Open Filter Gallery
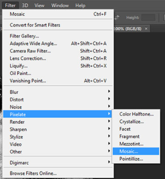This screenshot has height=179, width=165. point(57,36)
